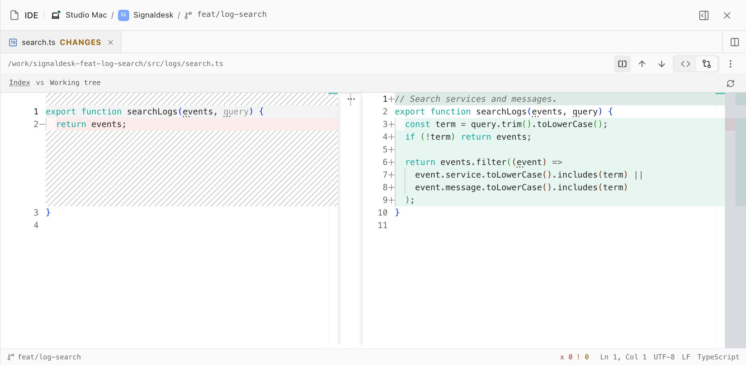
Task: Expand collapsed lines ellipsis in diff gutter
Action: point(351,99)
